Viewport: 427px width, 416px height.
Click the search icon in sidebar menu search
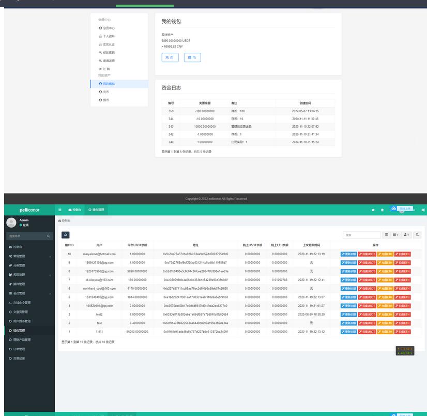coord(49,236)
